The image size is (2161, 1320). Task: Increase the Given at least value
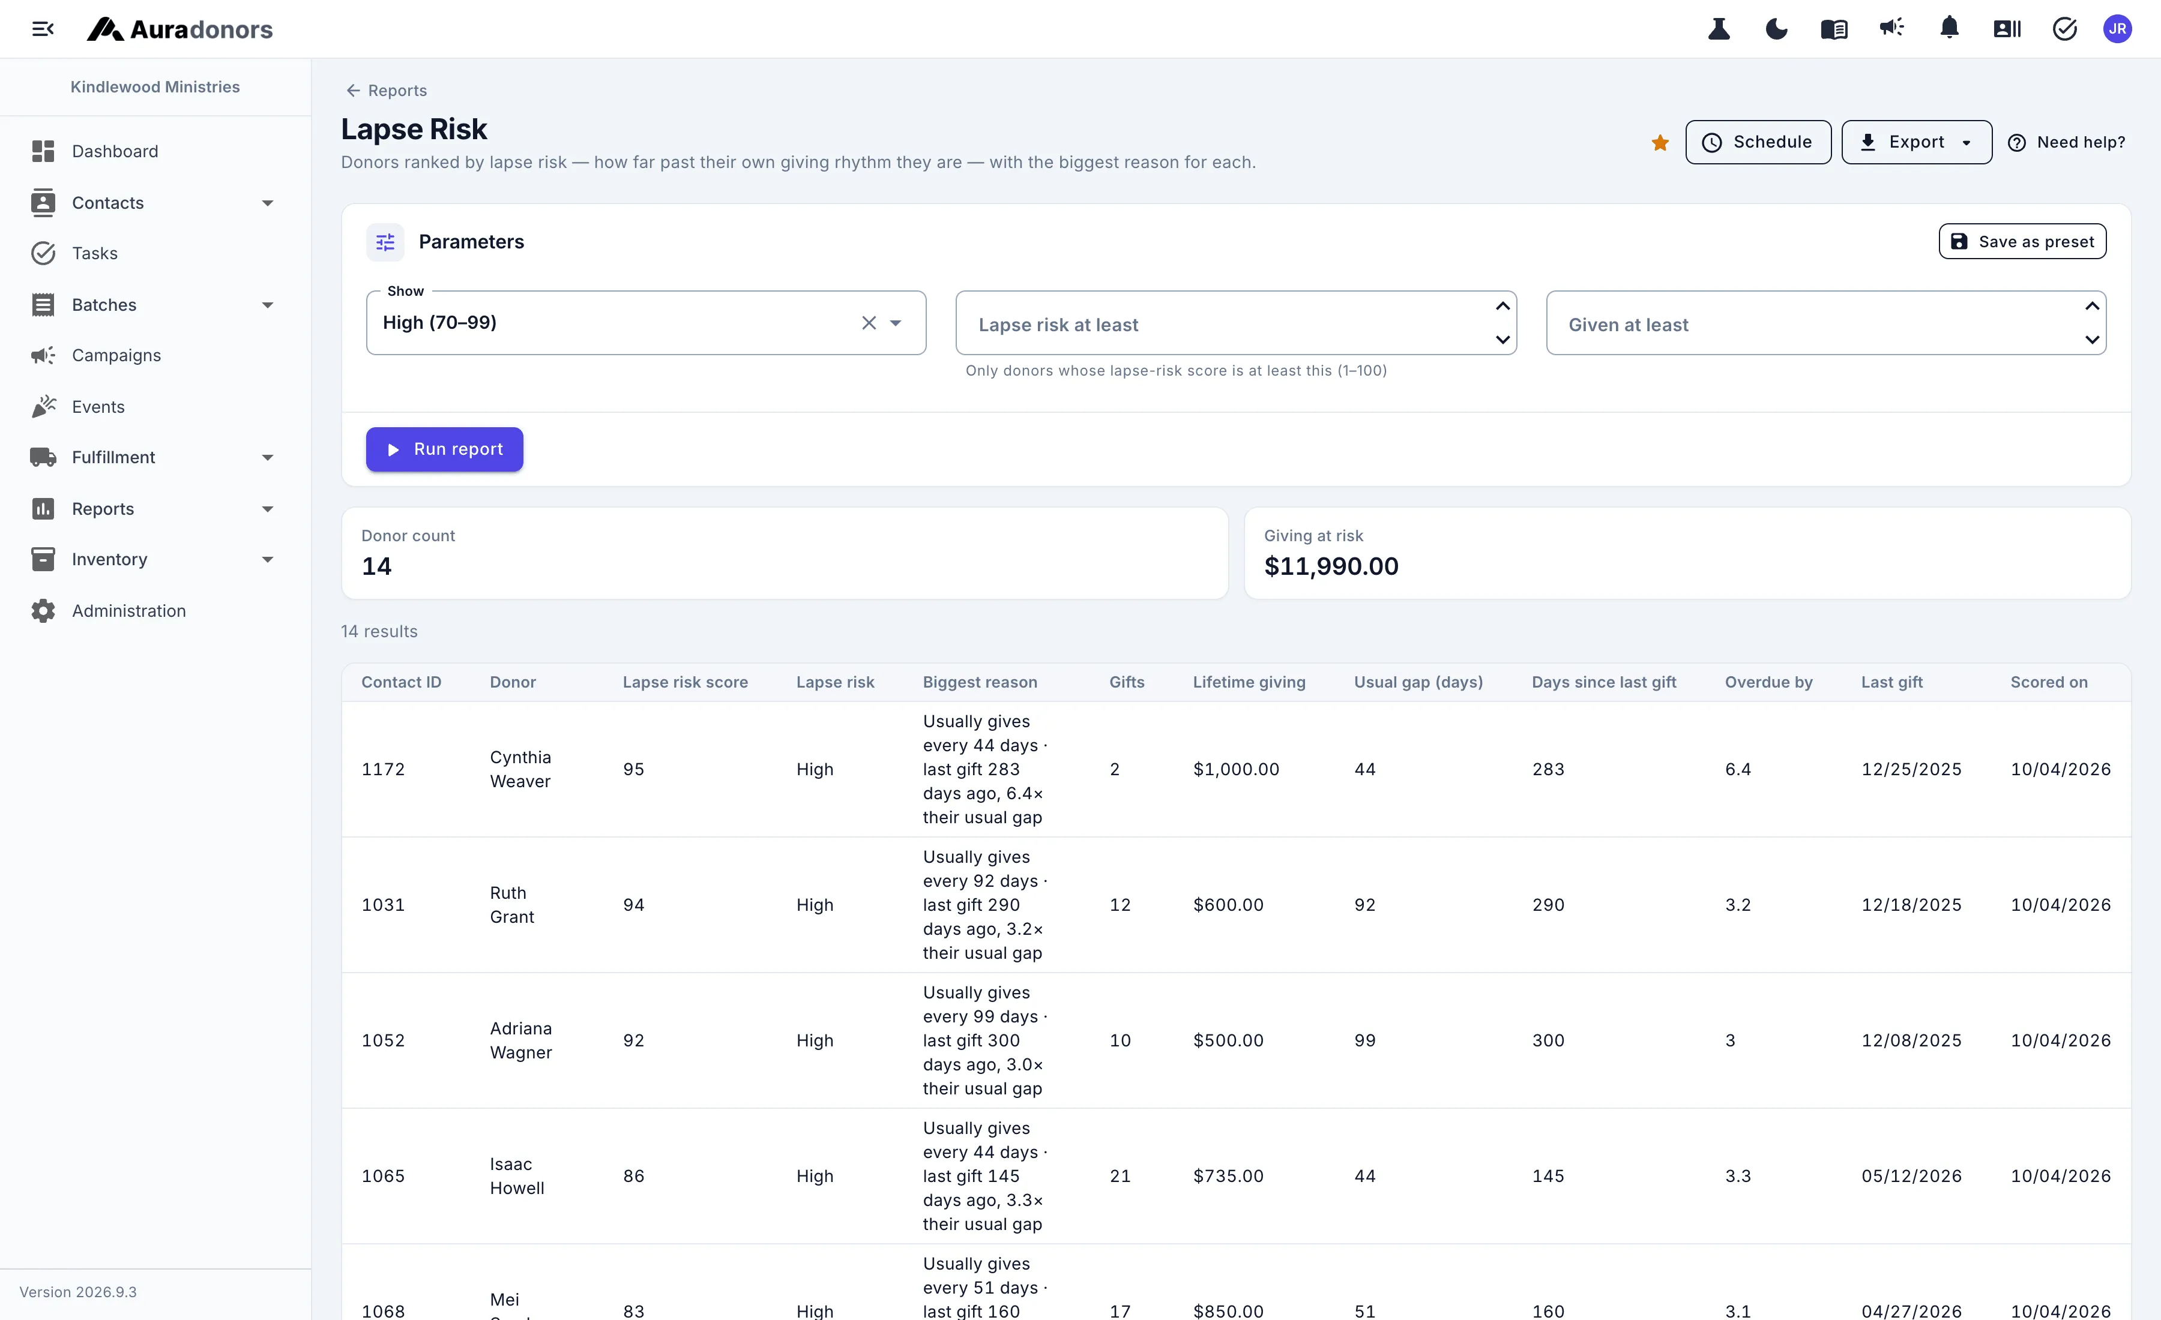click(2092, 306)
